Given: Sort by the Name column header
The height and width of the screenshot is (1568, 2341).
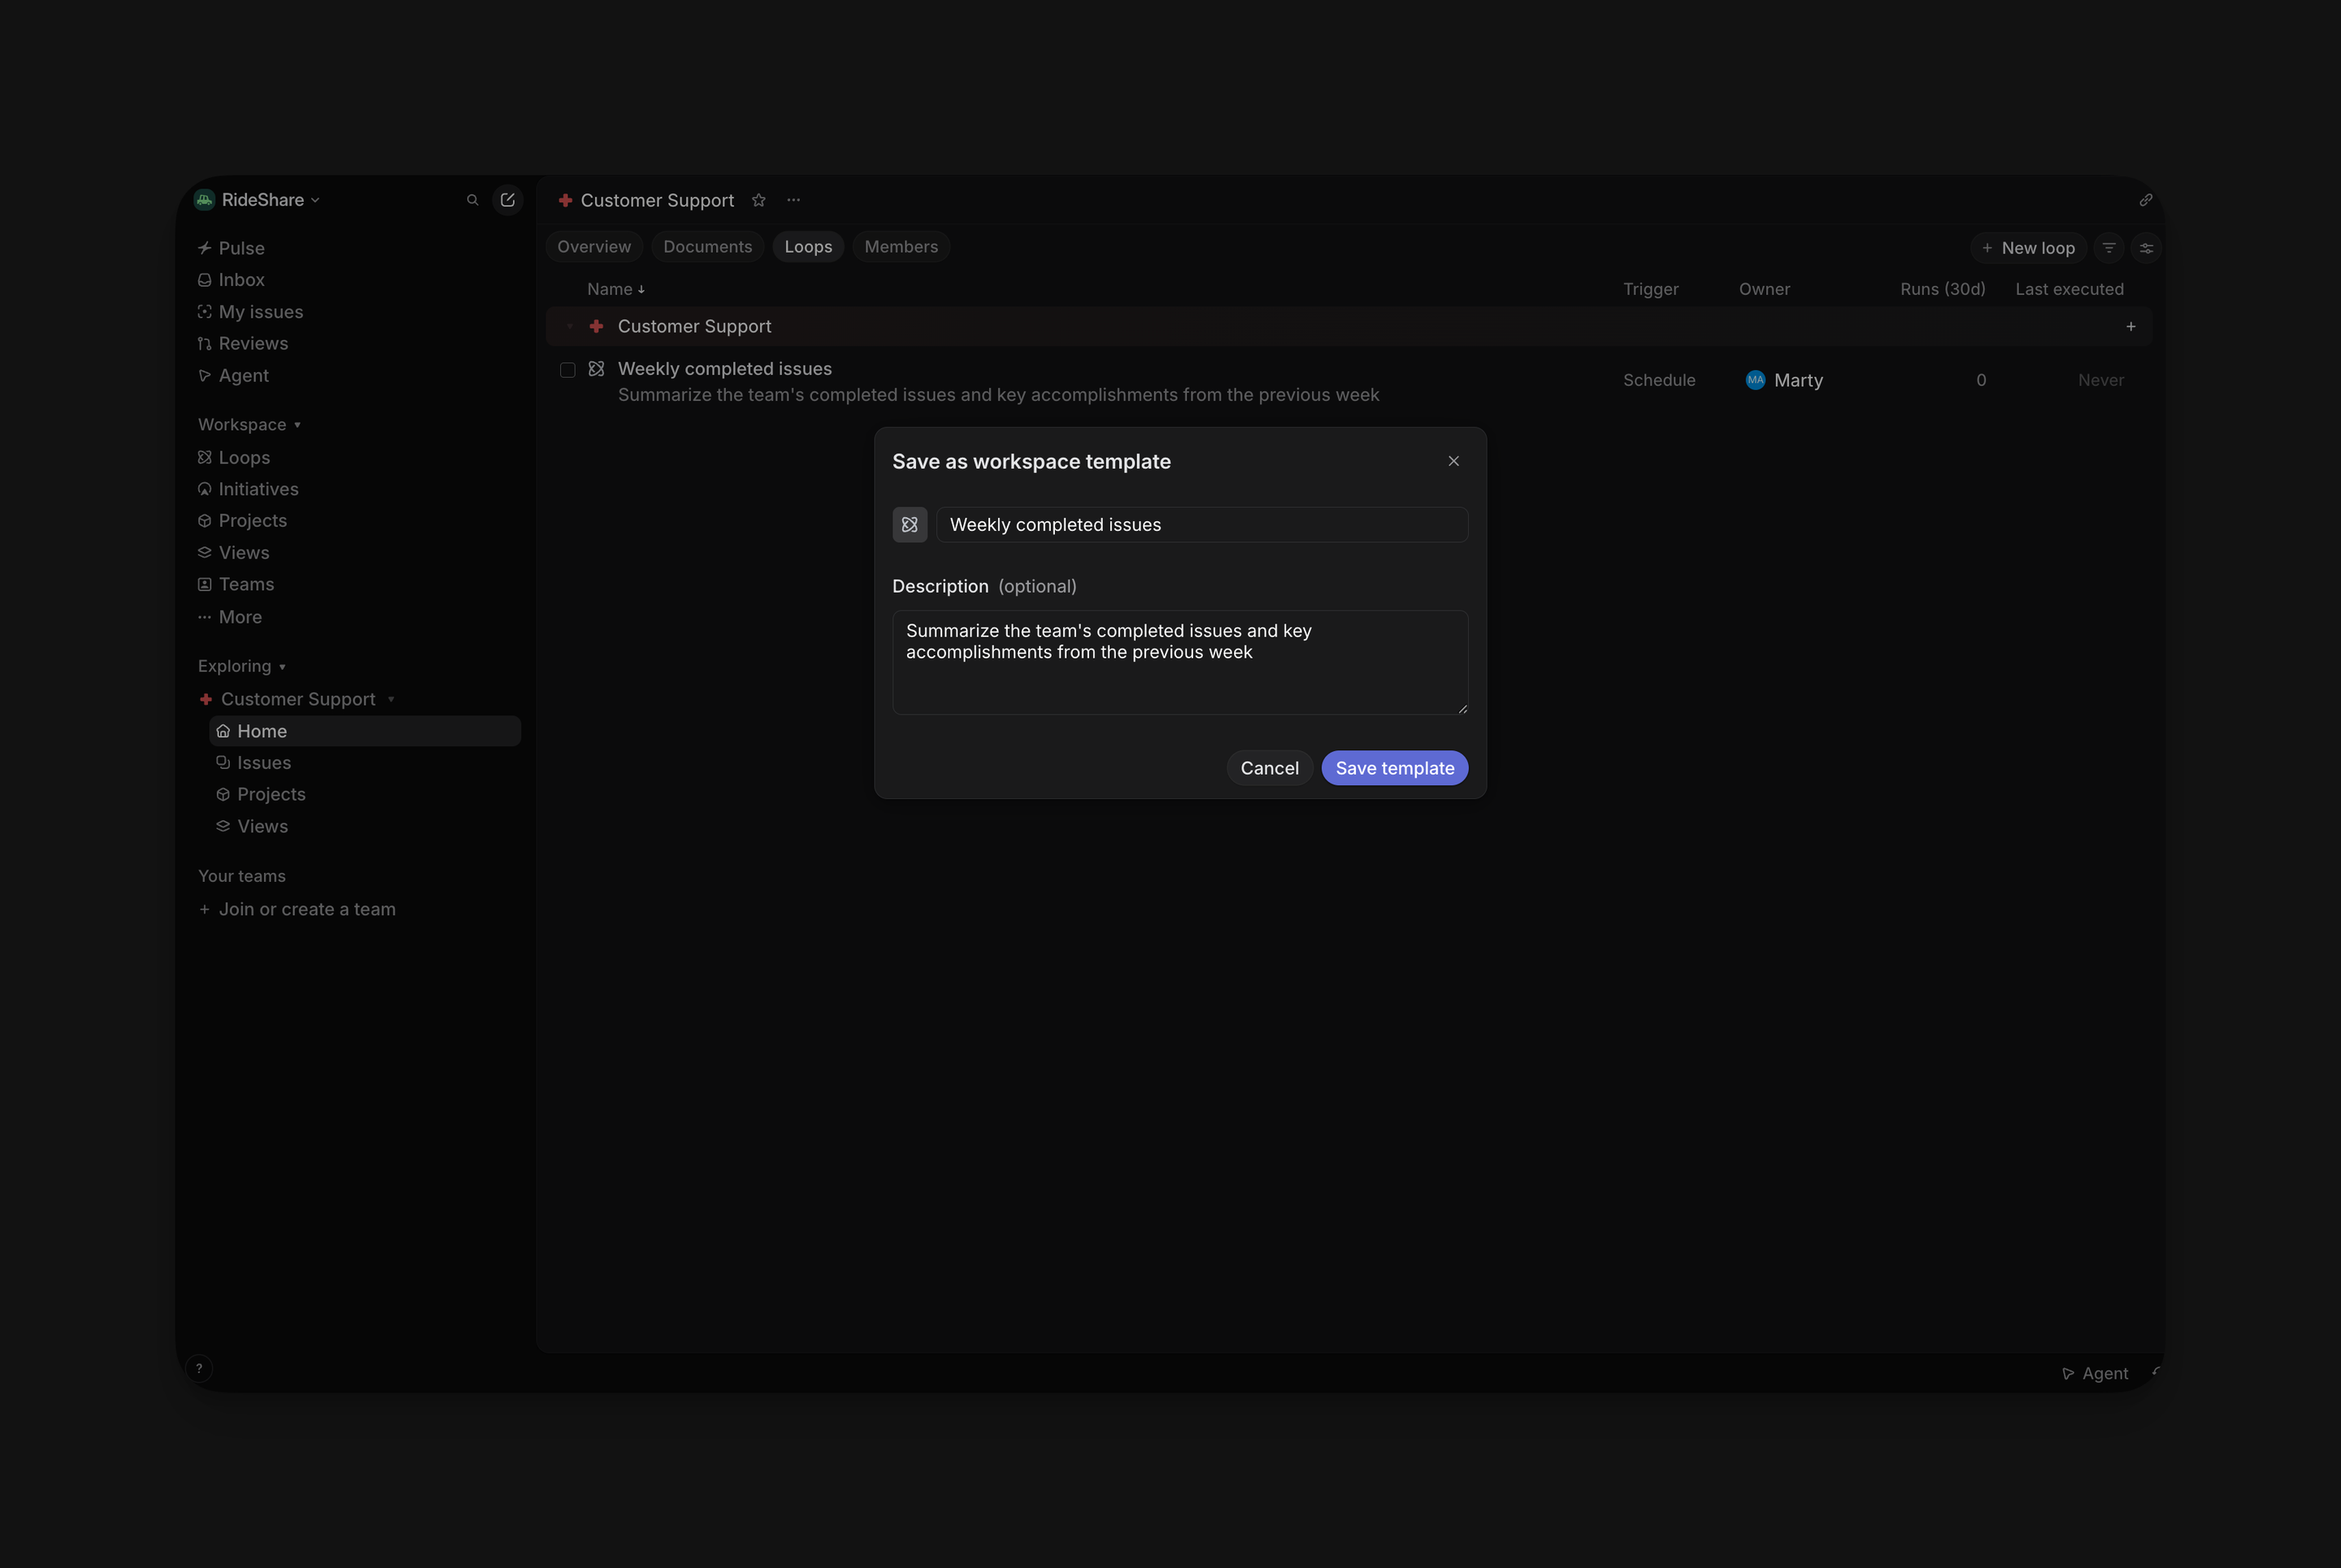Looking at the screenshot, I should (x=615, y=289).
